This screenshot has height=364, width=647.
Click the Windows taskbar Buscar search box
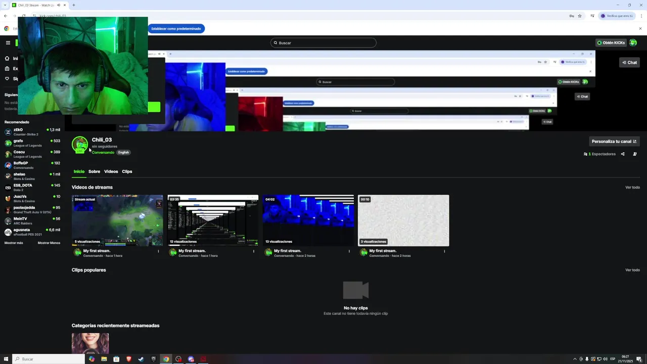(49, 359)
